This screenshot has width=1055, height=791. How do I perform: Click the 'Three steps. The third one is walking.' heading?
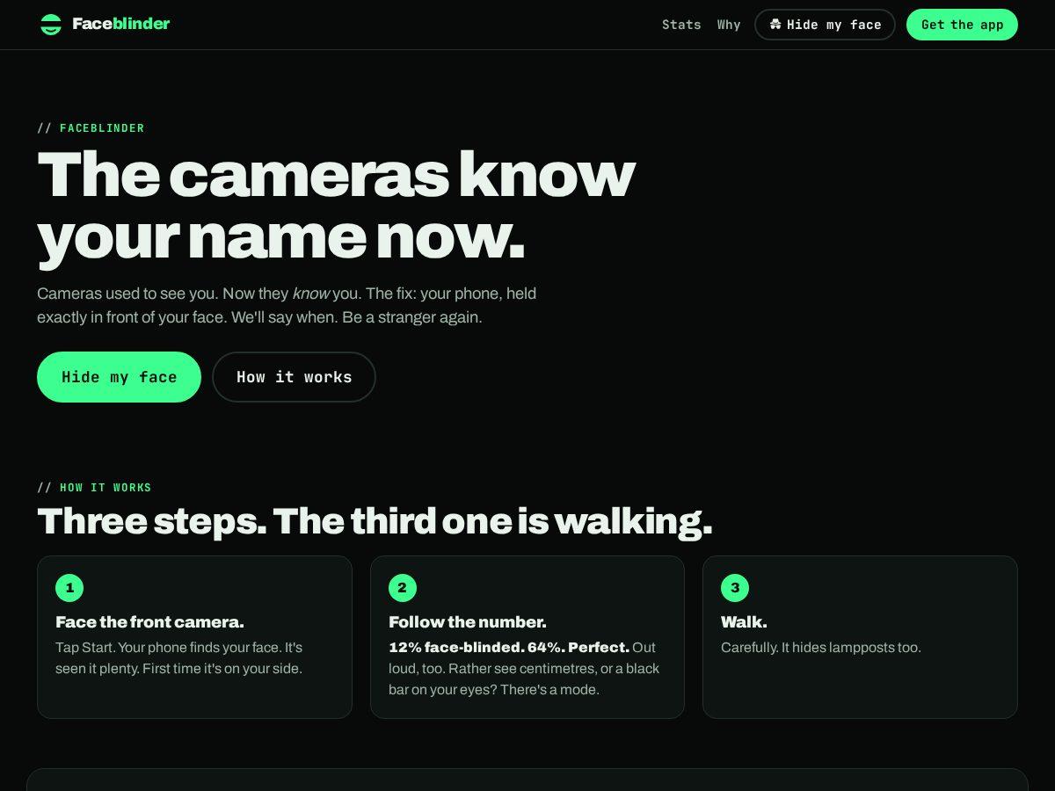click(x=375, y=521)
